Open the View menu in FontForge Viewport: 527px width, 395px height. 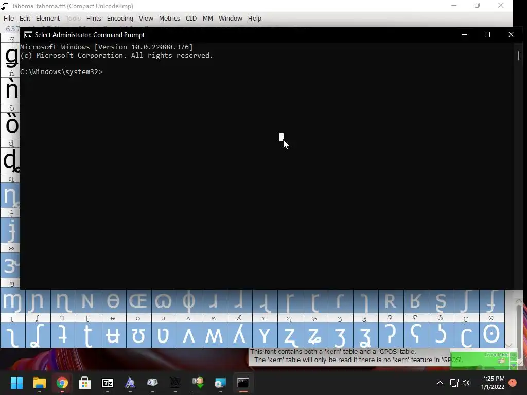coord(146,19)
